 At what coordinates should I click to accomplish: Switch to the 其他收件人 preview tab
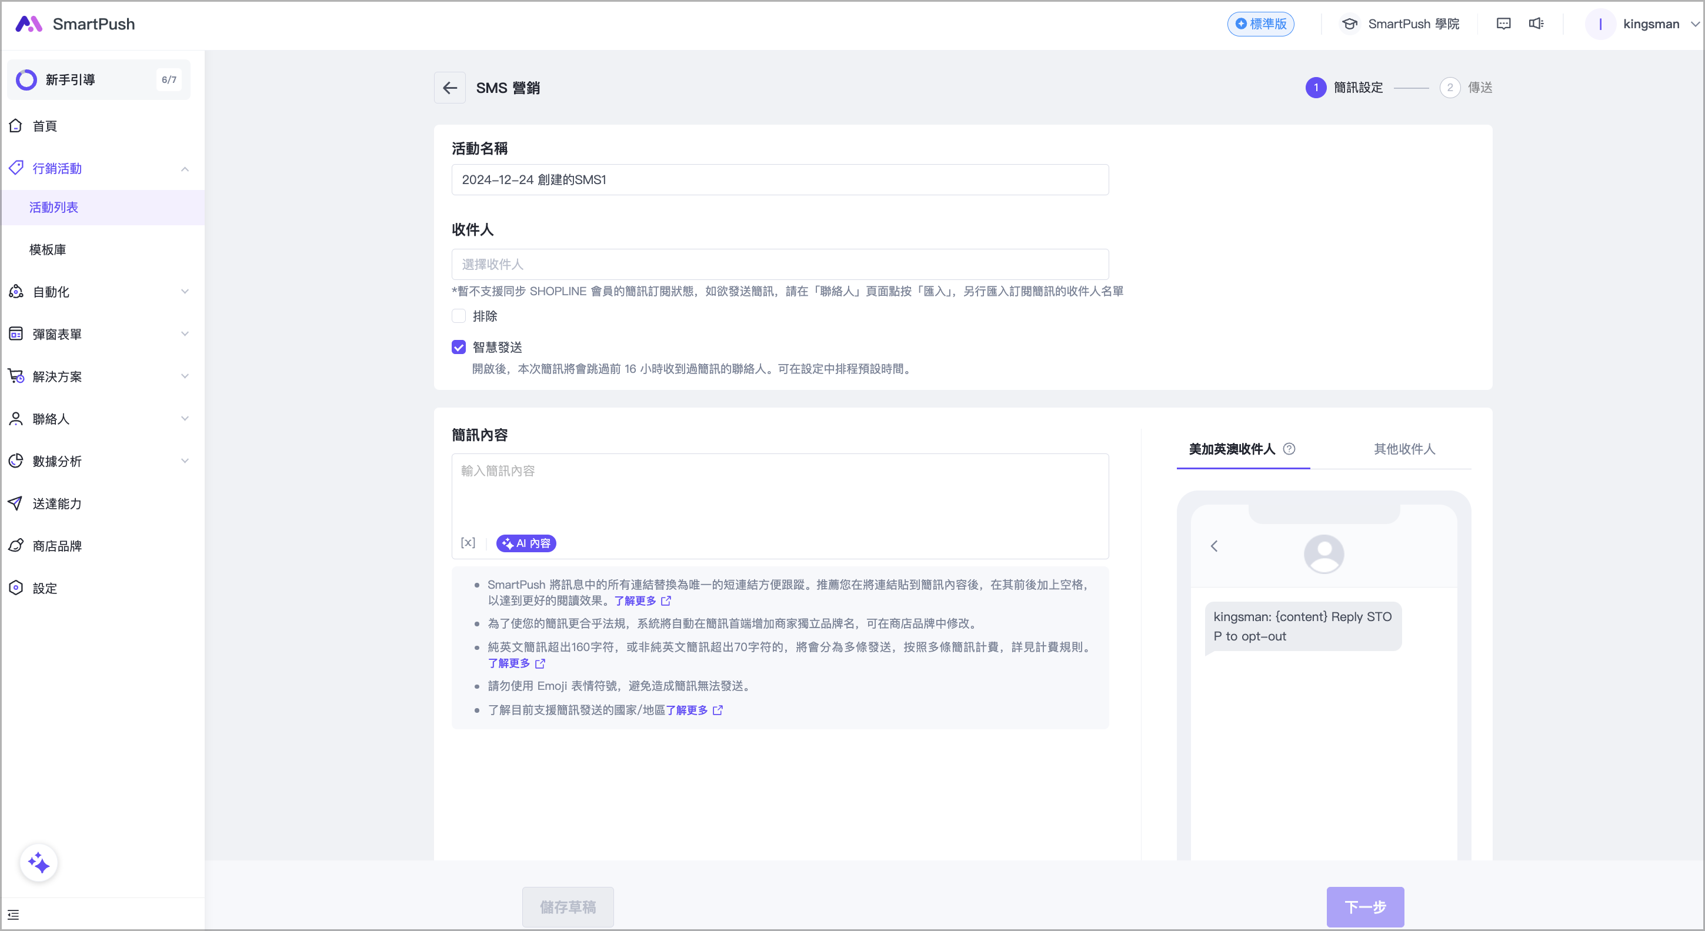[1404, 449]
